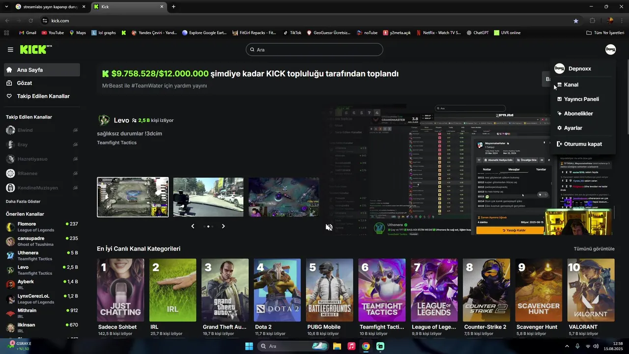Image resolution: width=629 pixels, height=354 pixels.
Task: Open recommended channel Flomore
Action: pos(42,227)
